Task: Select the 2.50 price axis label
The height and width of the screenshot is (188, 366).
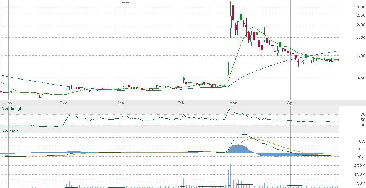Action: pyautogui.click(x=361, y=15)
